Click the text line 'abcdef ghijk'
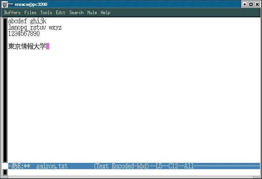The height and width of the screenshot is (179, 262). pos(27,21)
